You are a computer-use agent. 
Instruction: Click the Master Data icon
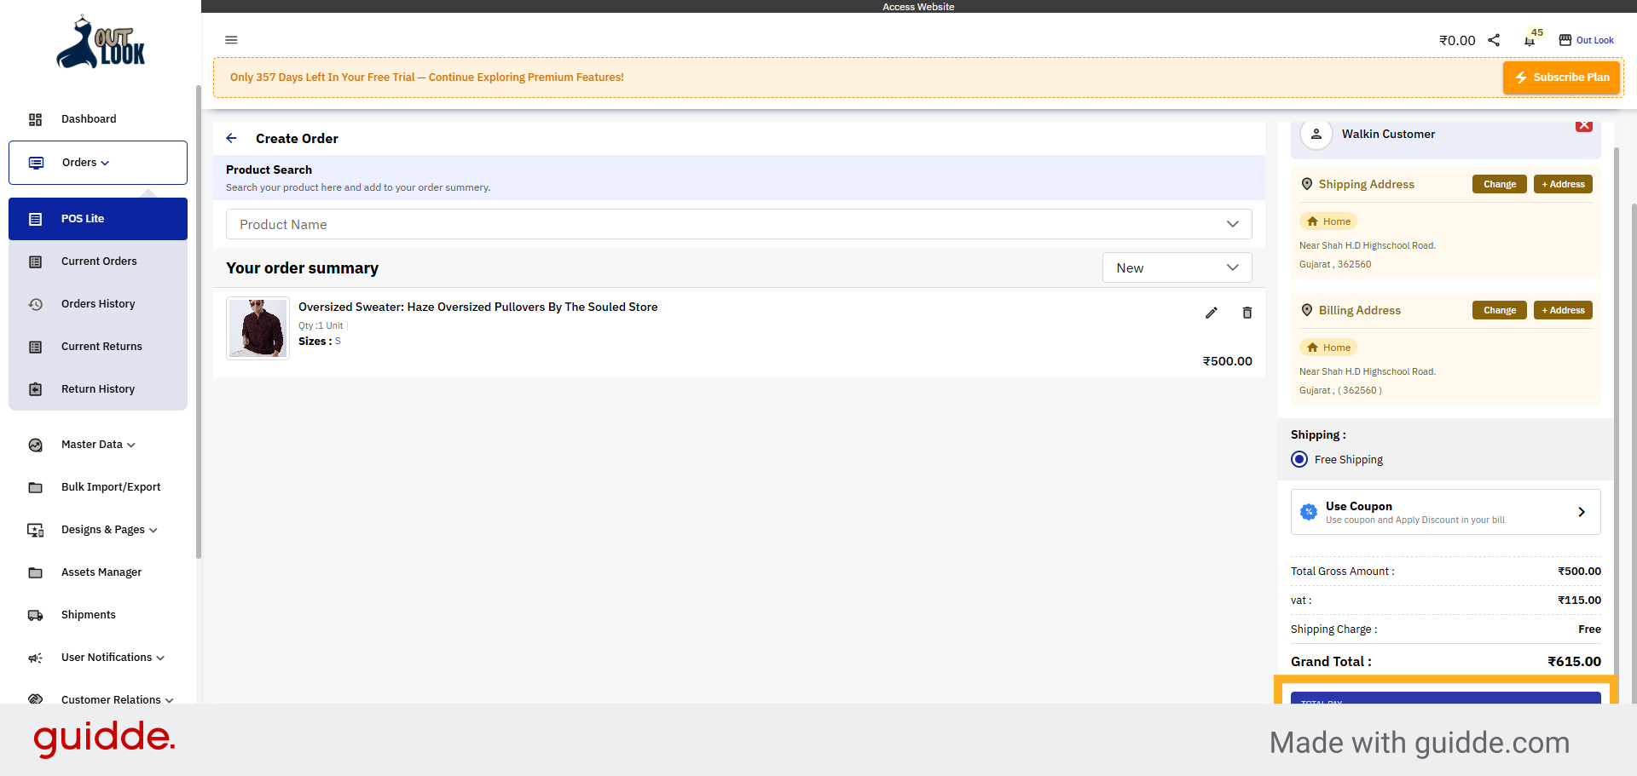[35, 445]
